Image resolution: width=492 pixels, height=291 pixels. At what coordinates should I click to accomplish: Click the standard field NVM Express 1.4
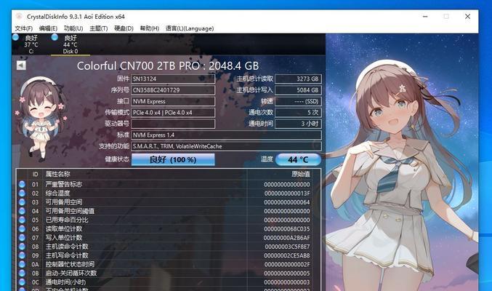(226, 135)
